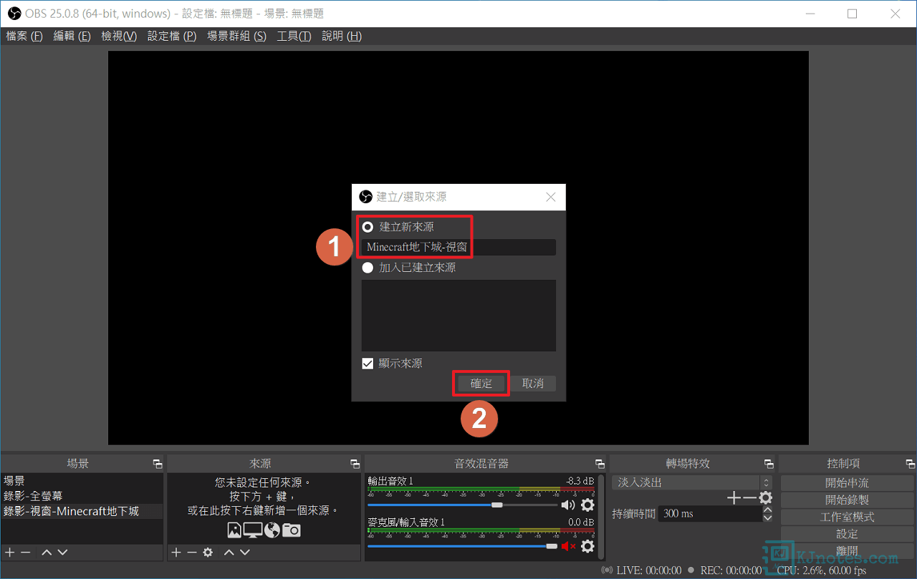Screen dimensions: 917x579
Task: Click the 輸出音效 1 volume slider handle
Action: [496, 505]
